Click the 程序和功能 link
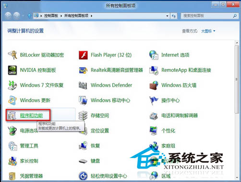 (x=31, y=115)
